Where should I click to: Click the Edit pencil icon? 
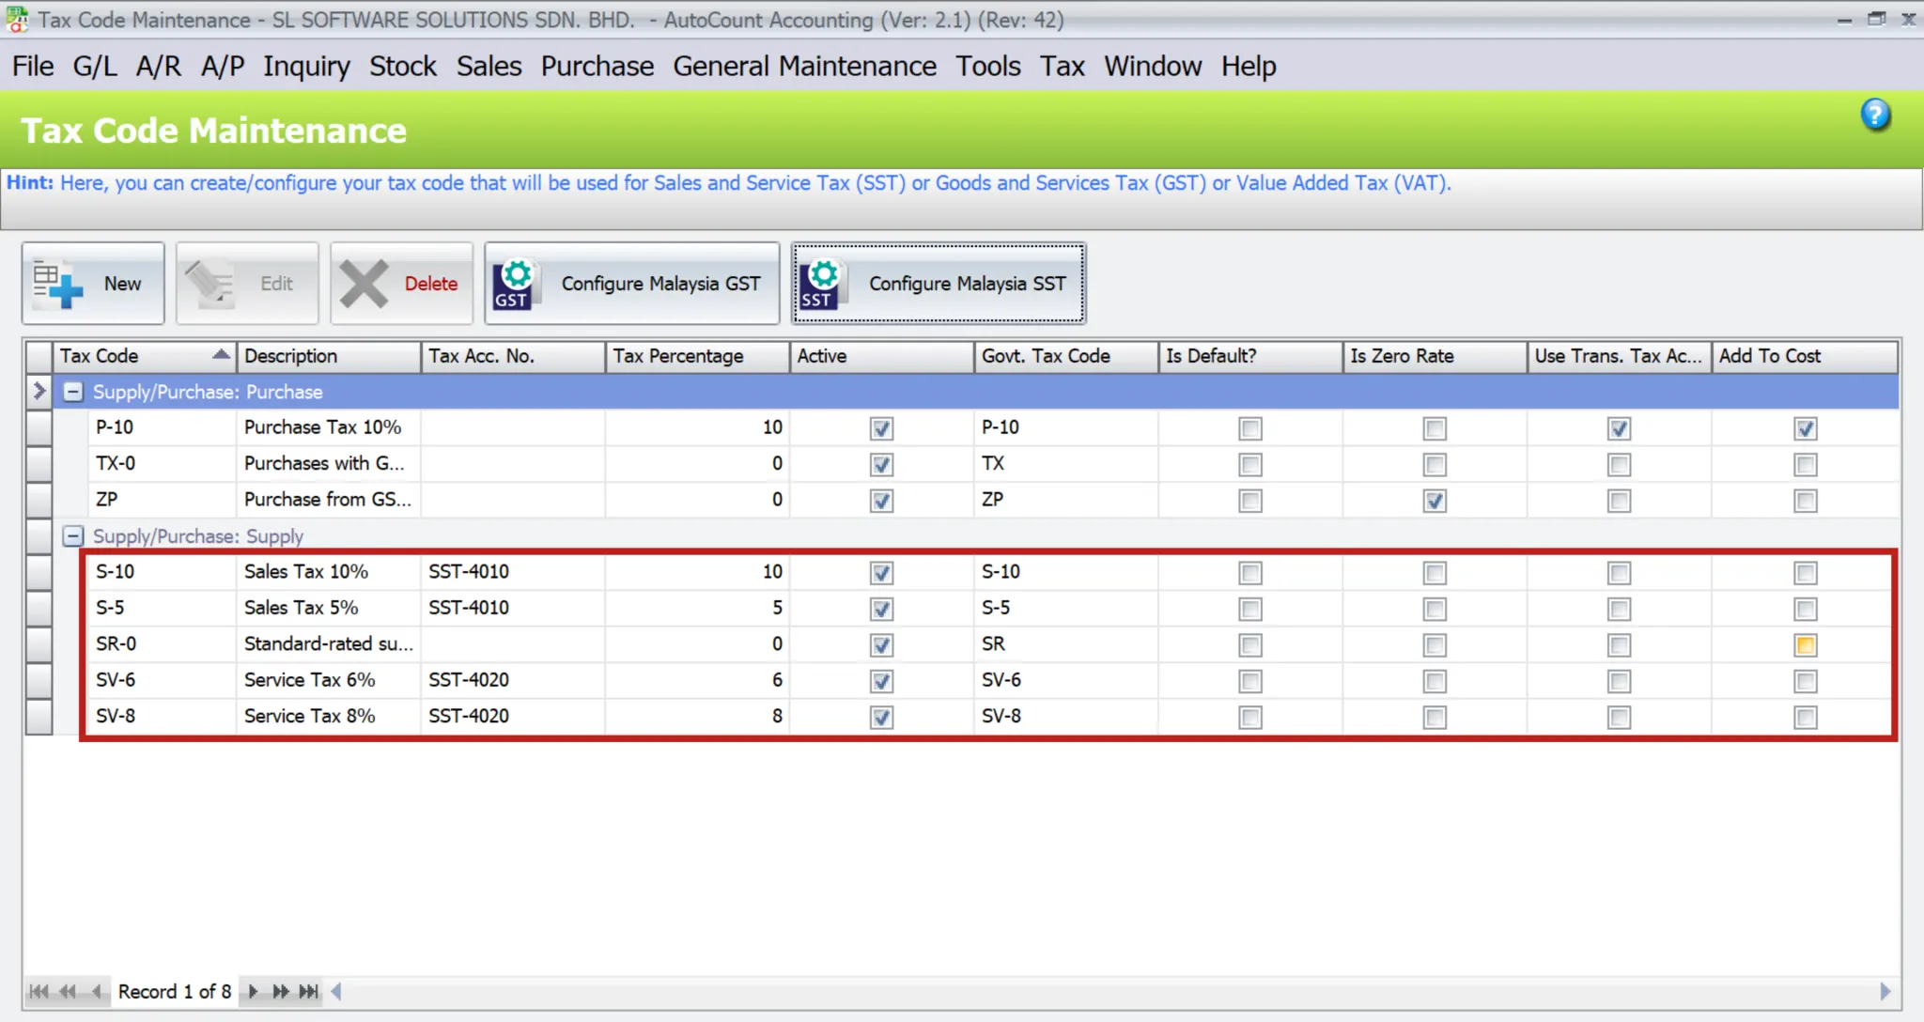point(210,283)
